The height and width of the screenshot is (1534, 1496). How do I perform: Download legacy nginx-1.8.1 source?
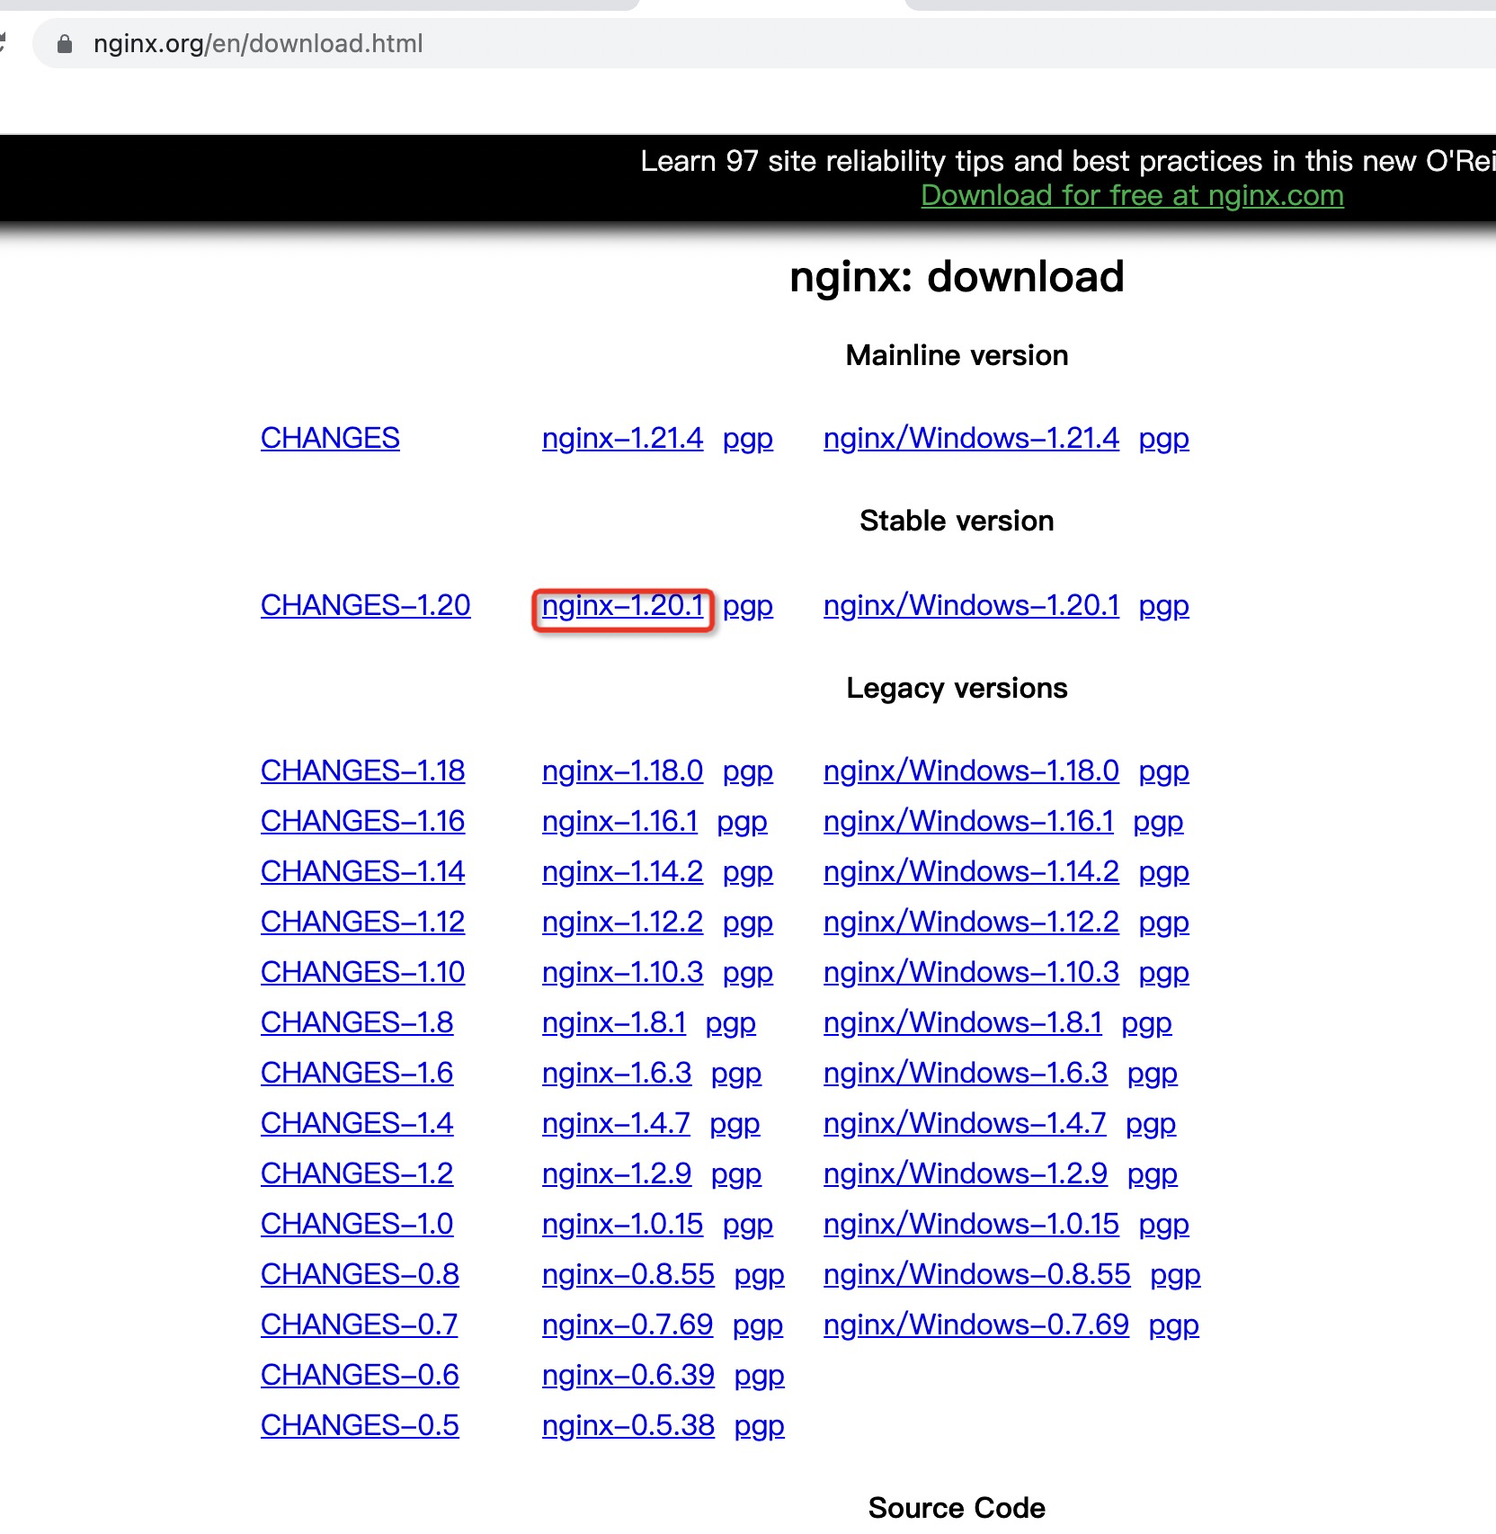coord(614,1022)
